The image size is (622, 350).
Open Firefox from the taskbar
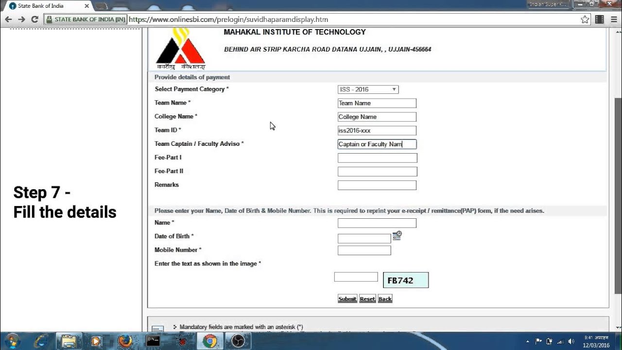coord(125,341)
